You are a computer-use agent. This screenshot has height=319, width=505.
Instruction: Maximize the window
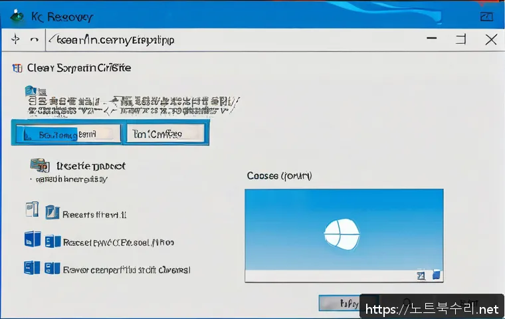click(x=460, y=39)
